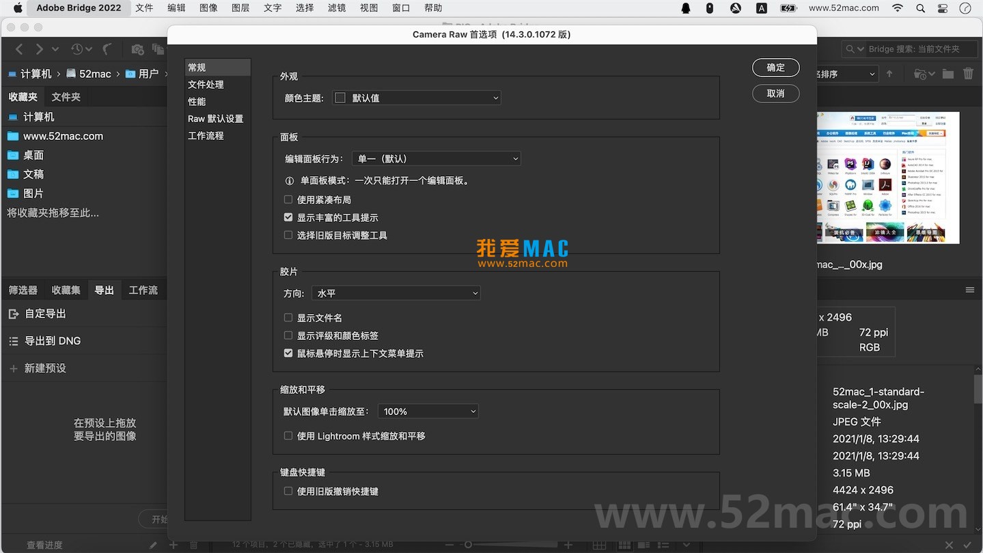Image resolution: width=983 pixels, height=553 pixels.
Task: Expand the Bridge search options chevron
Action: pos(860,49)
